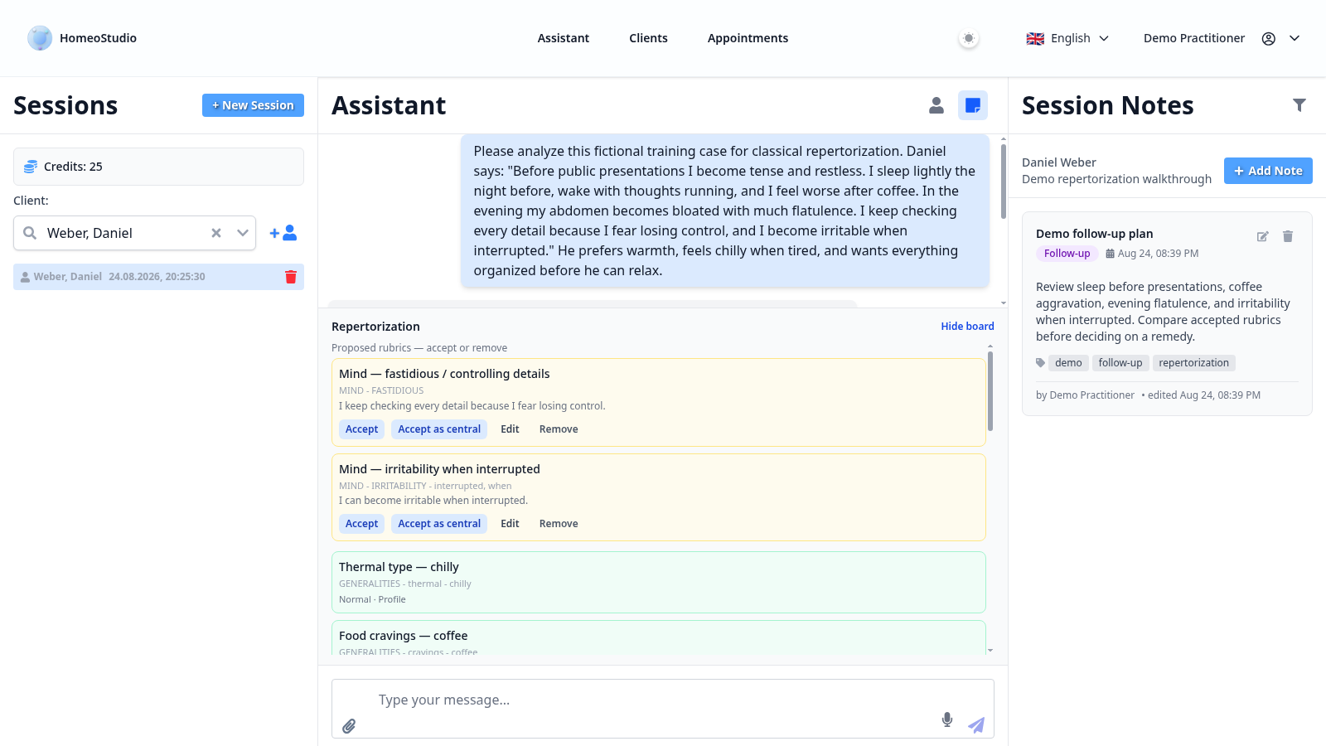Toggle the session notes panel icon

[x=973, y=105]
